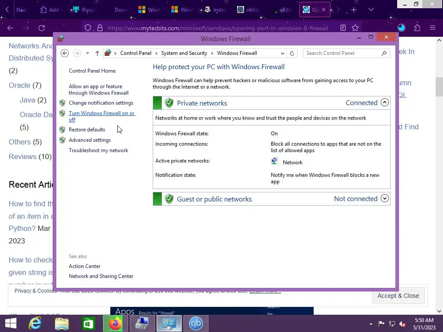Image resolution: width=443 pixels, height=332 pixels.
Task: Open the Windows Start button
Action: tap(11, 323)
